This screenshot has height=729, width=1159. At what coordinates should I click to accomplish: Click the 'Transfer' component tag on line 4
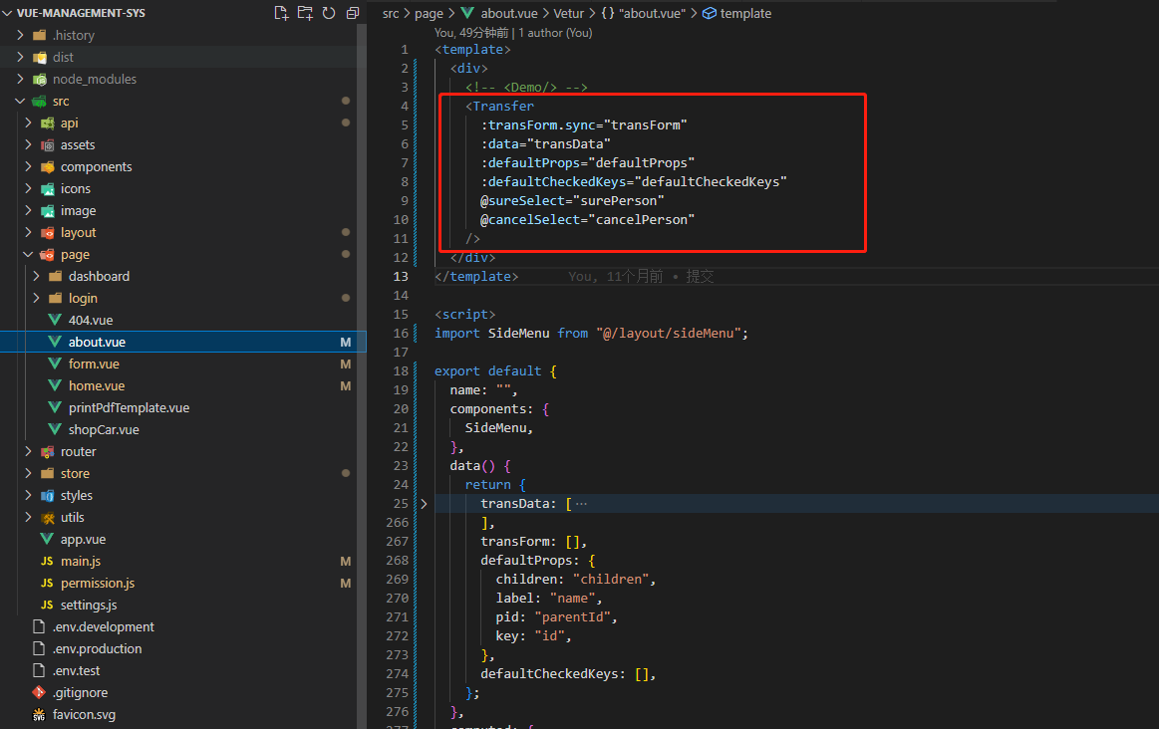502,107
